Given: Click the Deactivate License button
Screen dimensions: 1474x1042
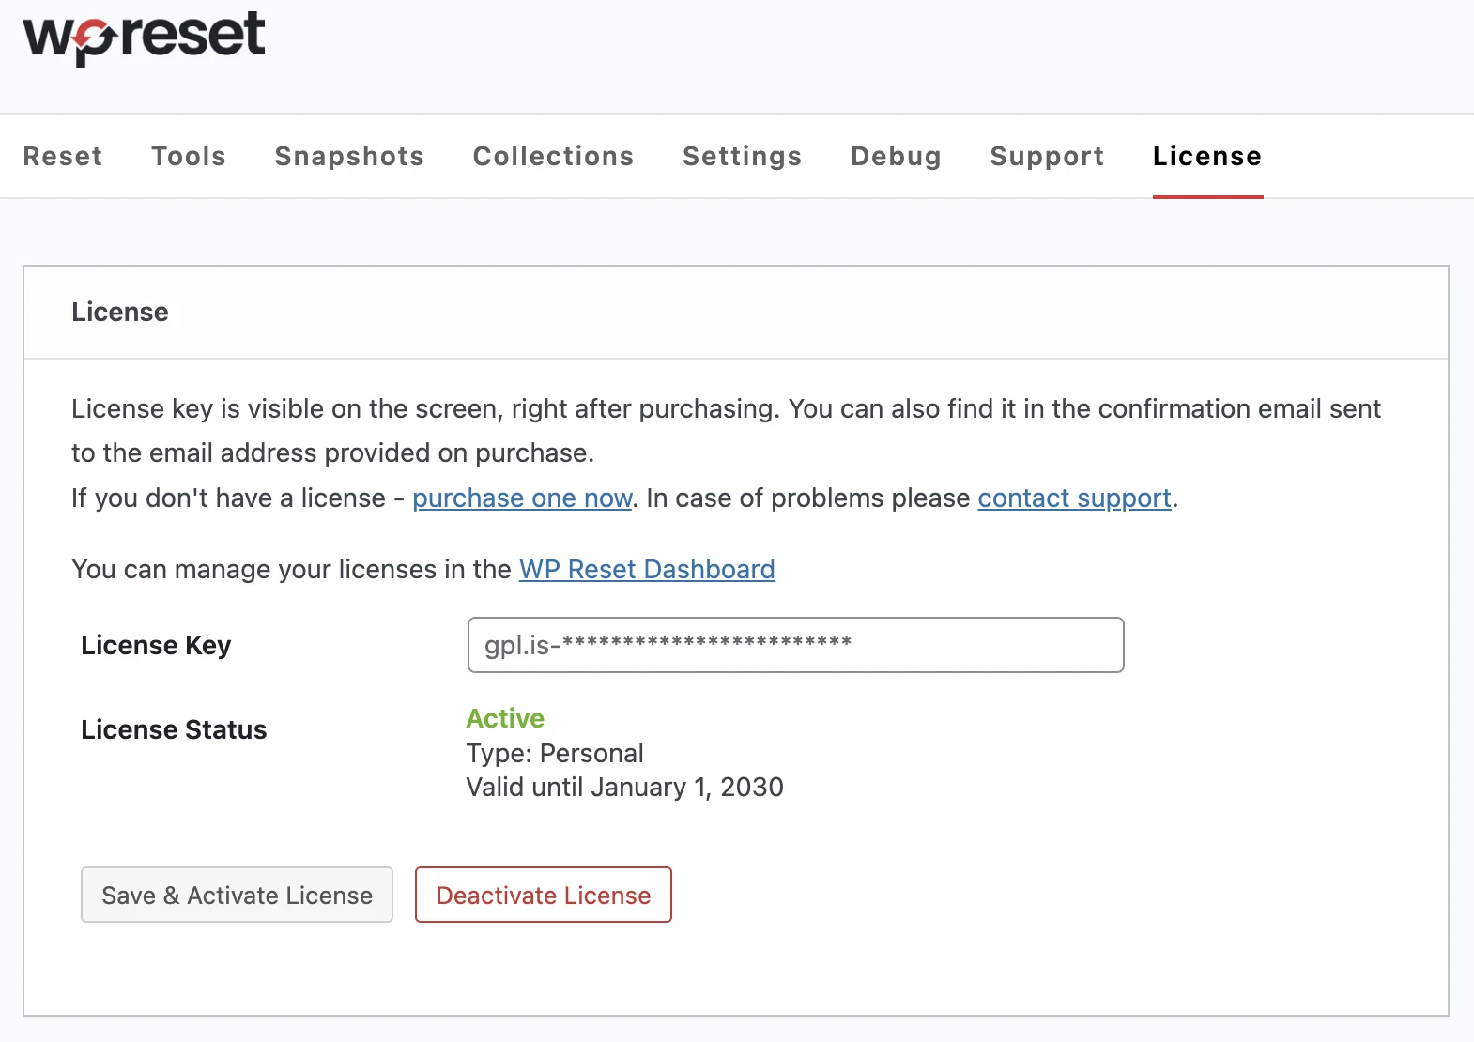Looking at the screenshot, I should (x=543, y=895).
